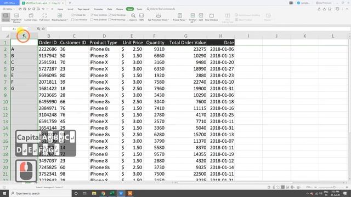Toggle the Task Window checkbox
This screenshot has height=197, width=351.
(x=72, y=20)
